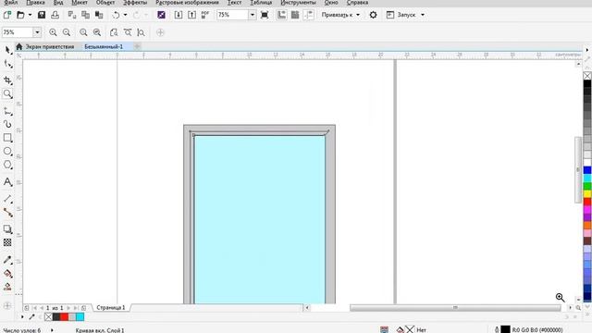Go to first page arrow
The width and height of the screenshot is (592, 333).
(x=34, y=308)
